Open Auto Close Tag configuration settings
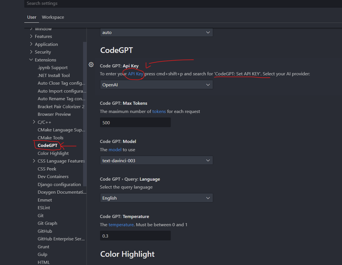 point(61,83)
